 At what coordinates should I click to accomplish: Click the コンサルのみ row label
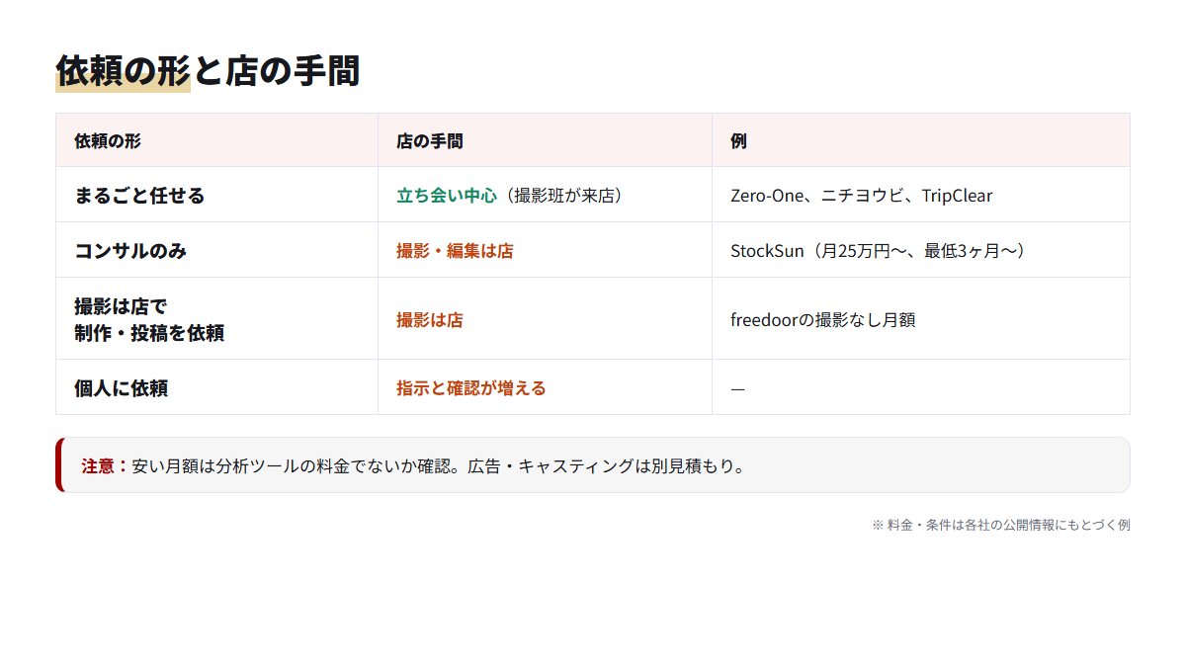coord(130,251)
